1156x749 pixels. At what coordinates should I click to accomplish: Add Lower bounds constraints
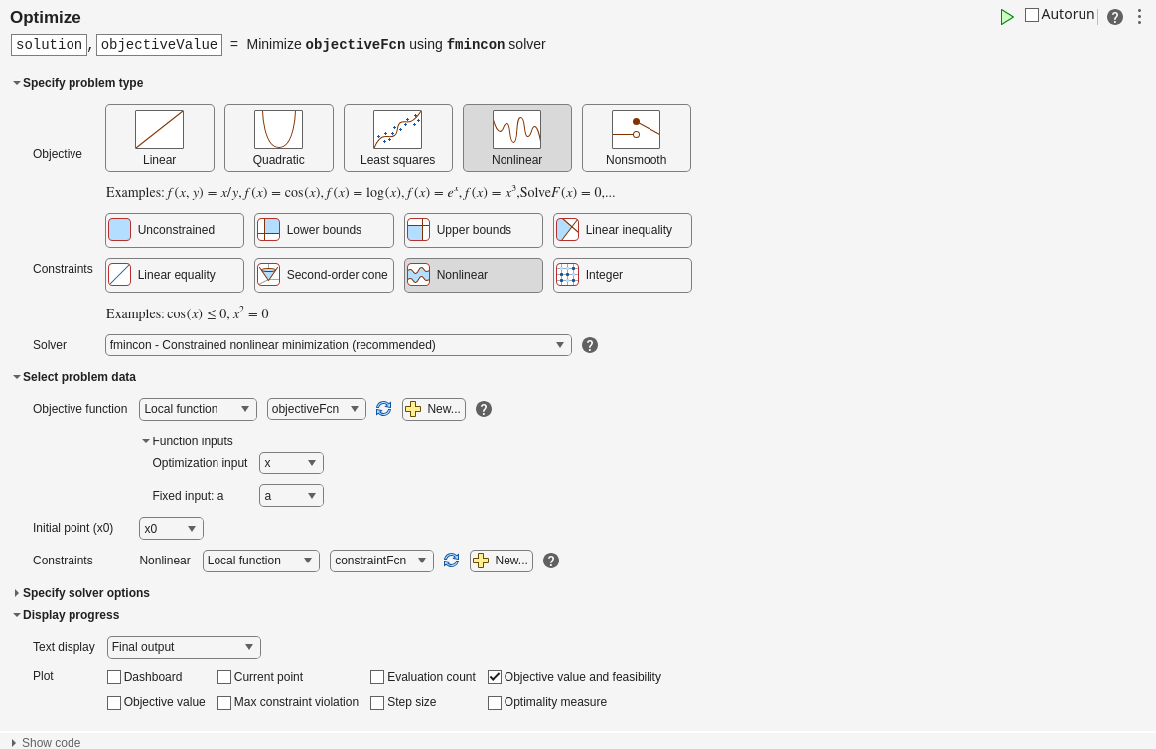(323, 230)
